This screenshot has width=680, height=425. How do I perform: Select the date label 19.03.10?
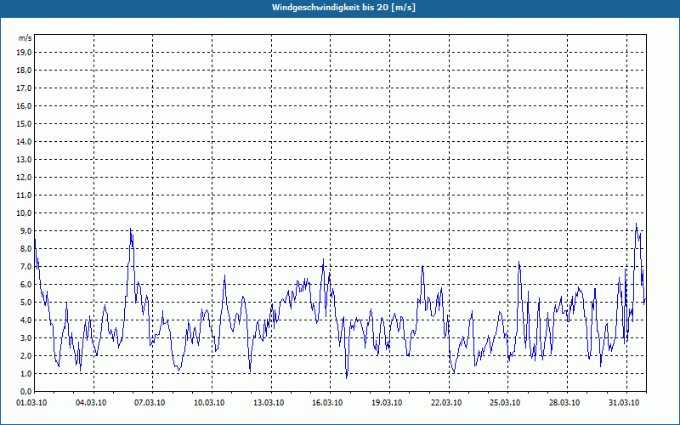click(x=387, y=403)
